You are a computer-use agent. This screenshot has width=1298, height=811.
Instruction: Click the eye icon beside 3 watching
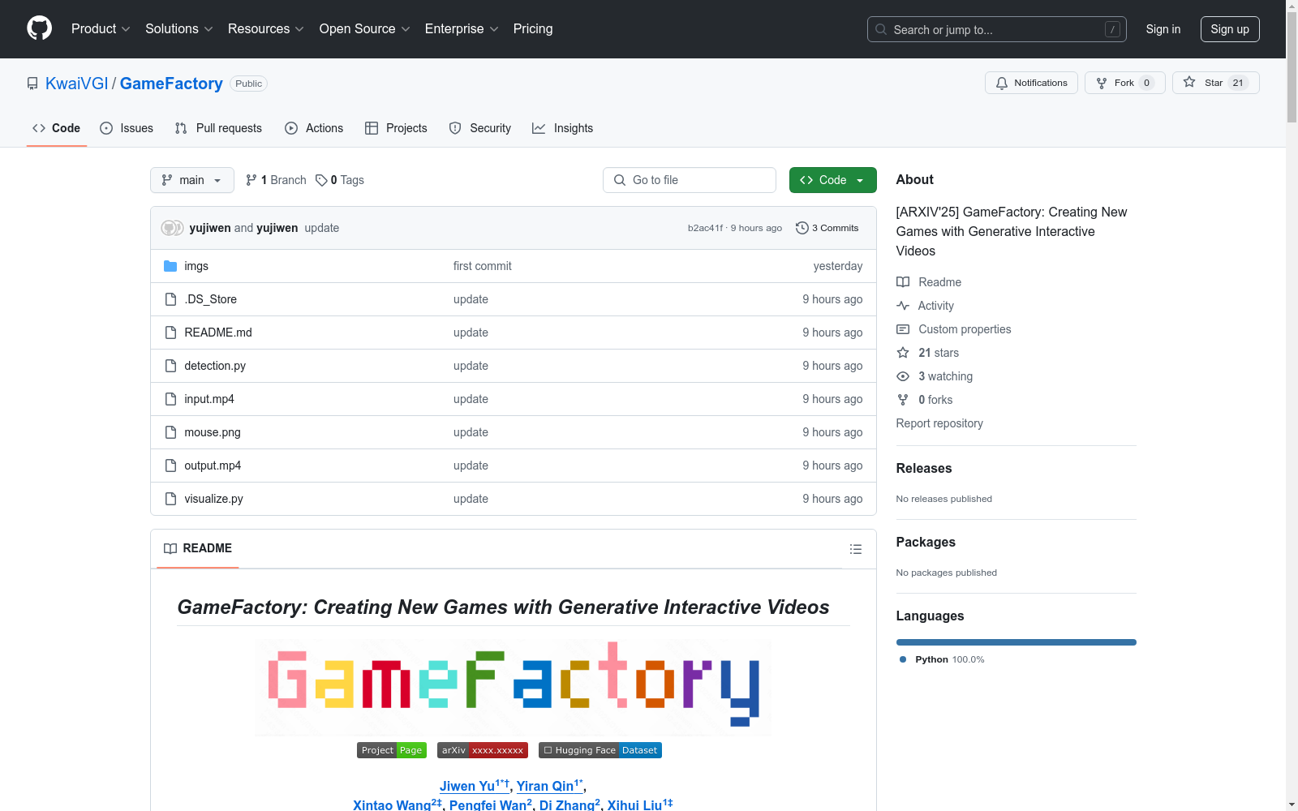coord(903,376)
